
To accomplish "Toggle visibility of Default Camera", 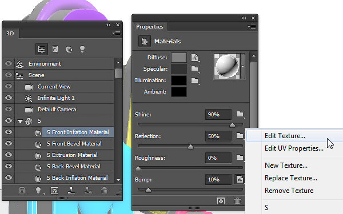I will pyautogui.click(x=9, y=109).
